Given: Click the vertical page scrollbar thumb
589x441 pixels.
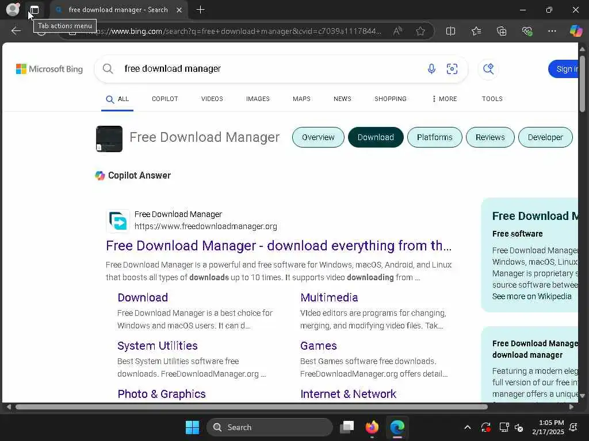Looking at the screenshot, I should tap(582, 83).
